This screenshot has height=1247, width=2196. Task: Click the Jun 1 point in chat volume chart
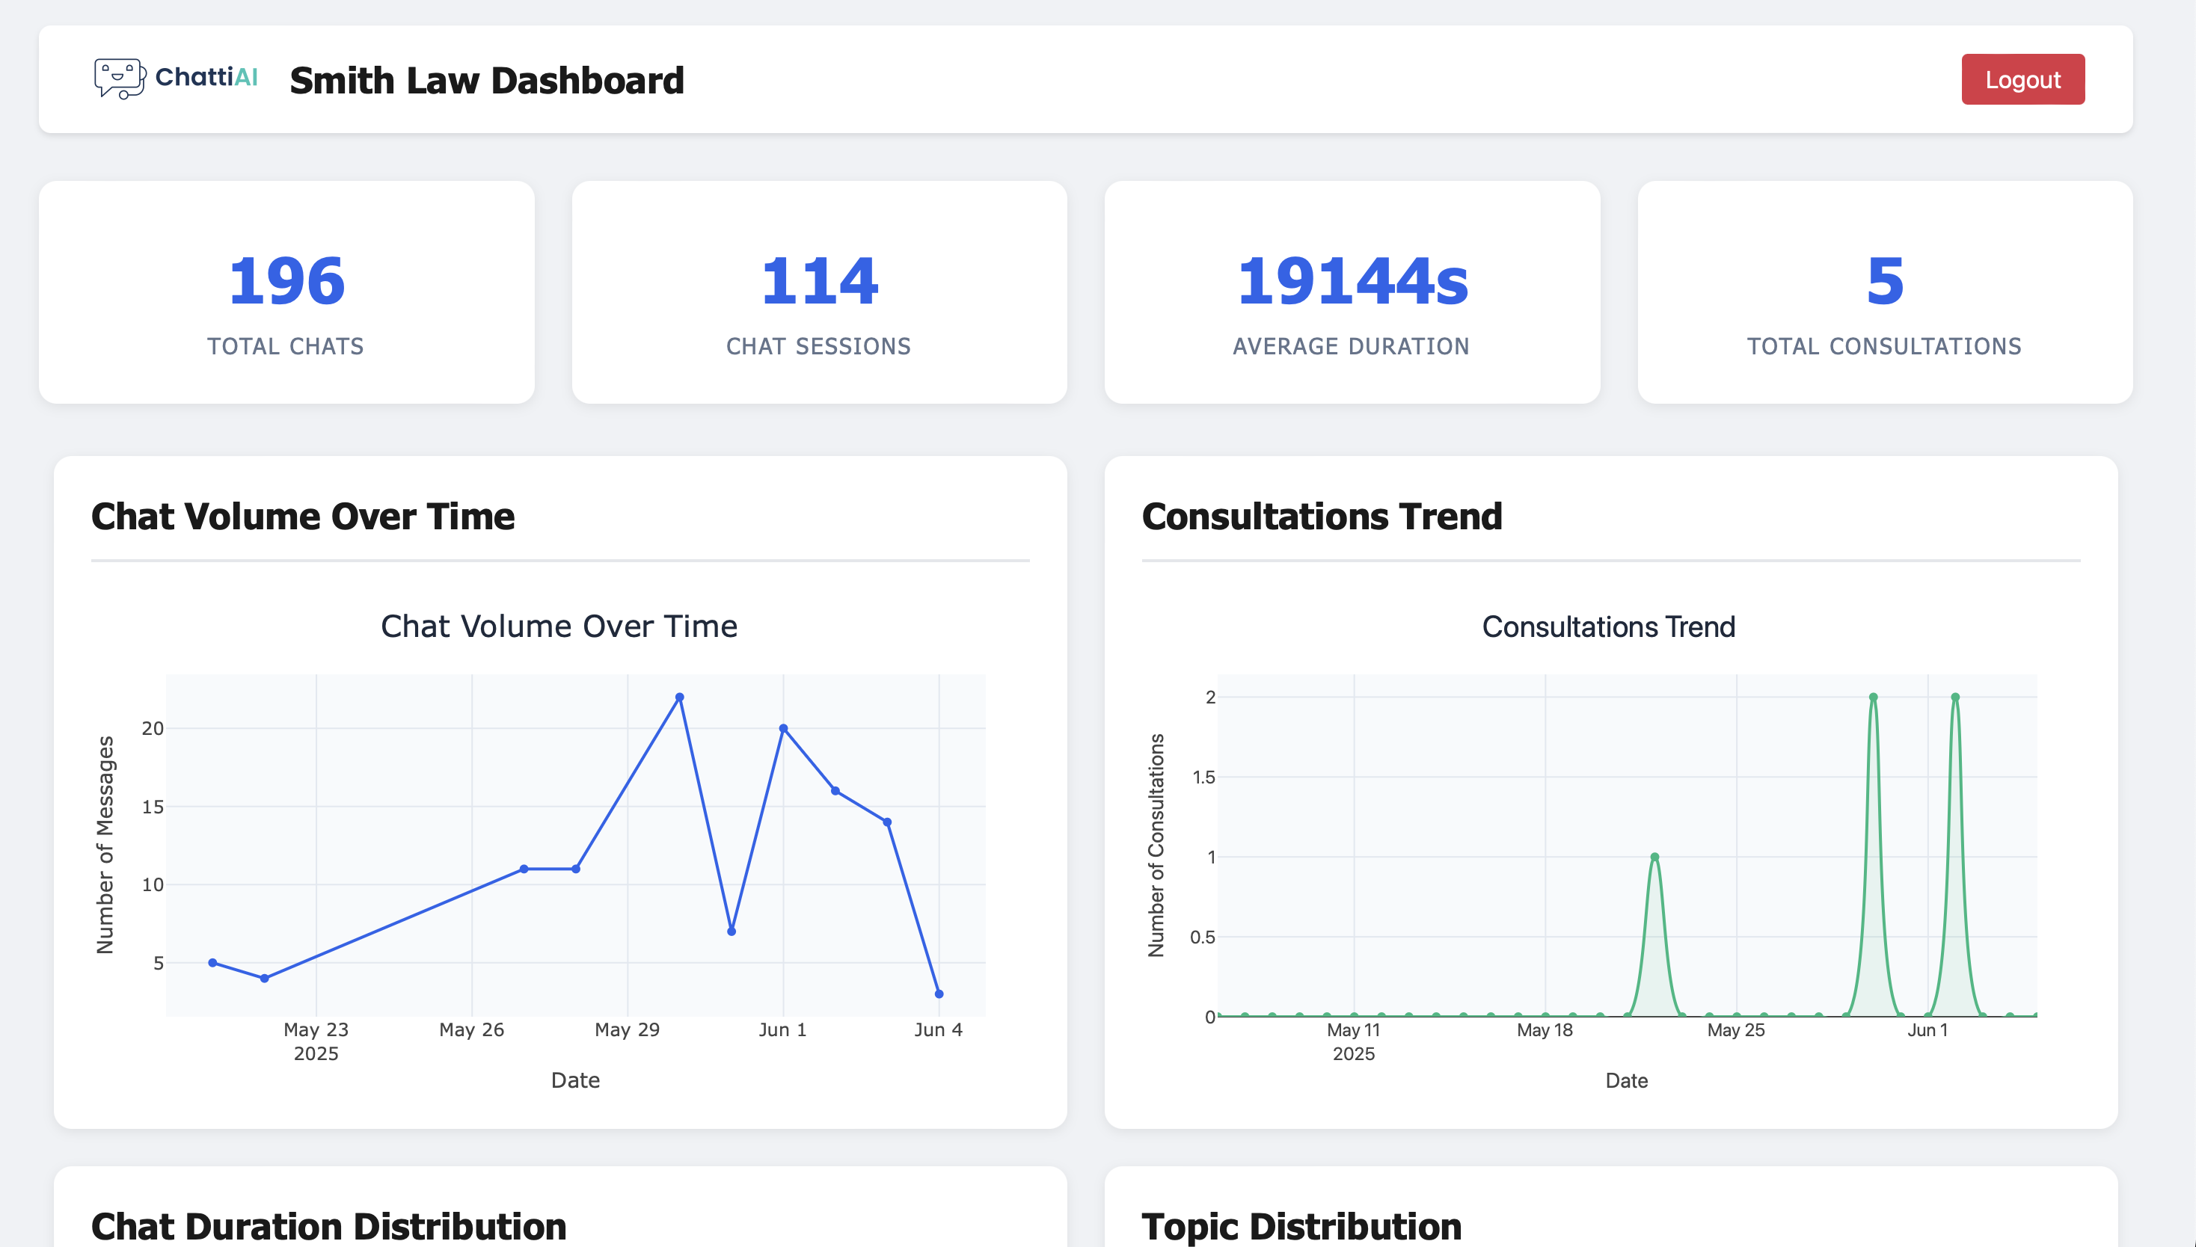(x=783, y=728)
